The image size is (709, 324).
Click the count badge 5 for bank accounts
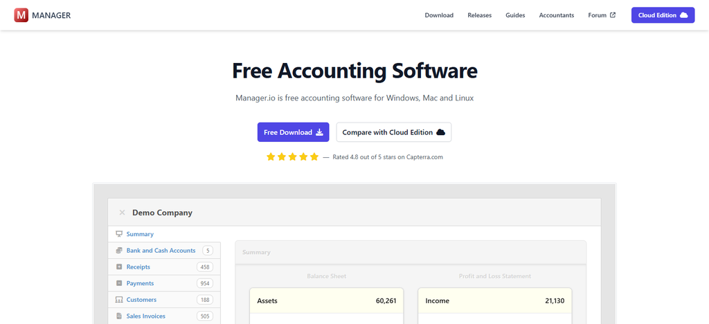tap(208, 251)
